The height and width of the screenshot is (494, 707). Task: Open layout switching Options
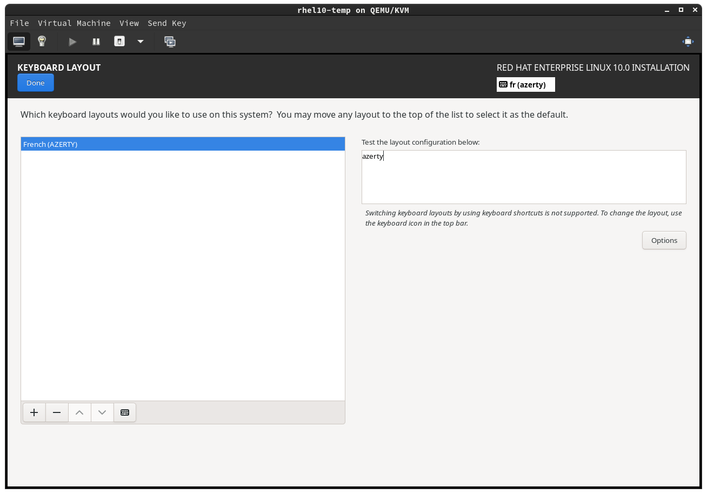pyautogui.click(x=664, y=240)
